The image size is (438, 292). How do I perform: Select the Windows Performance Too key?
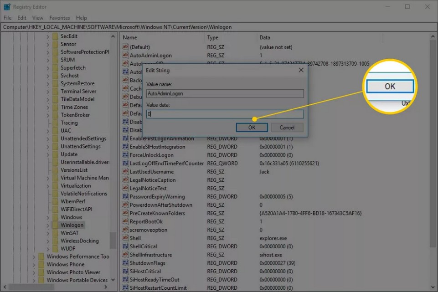coord(78,256)
